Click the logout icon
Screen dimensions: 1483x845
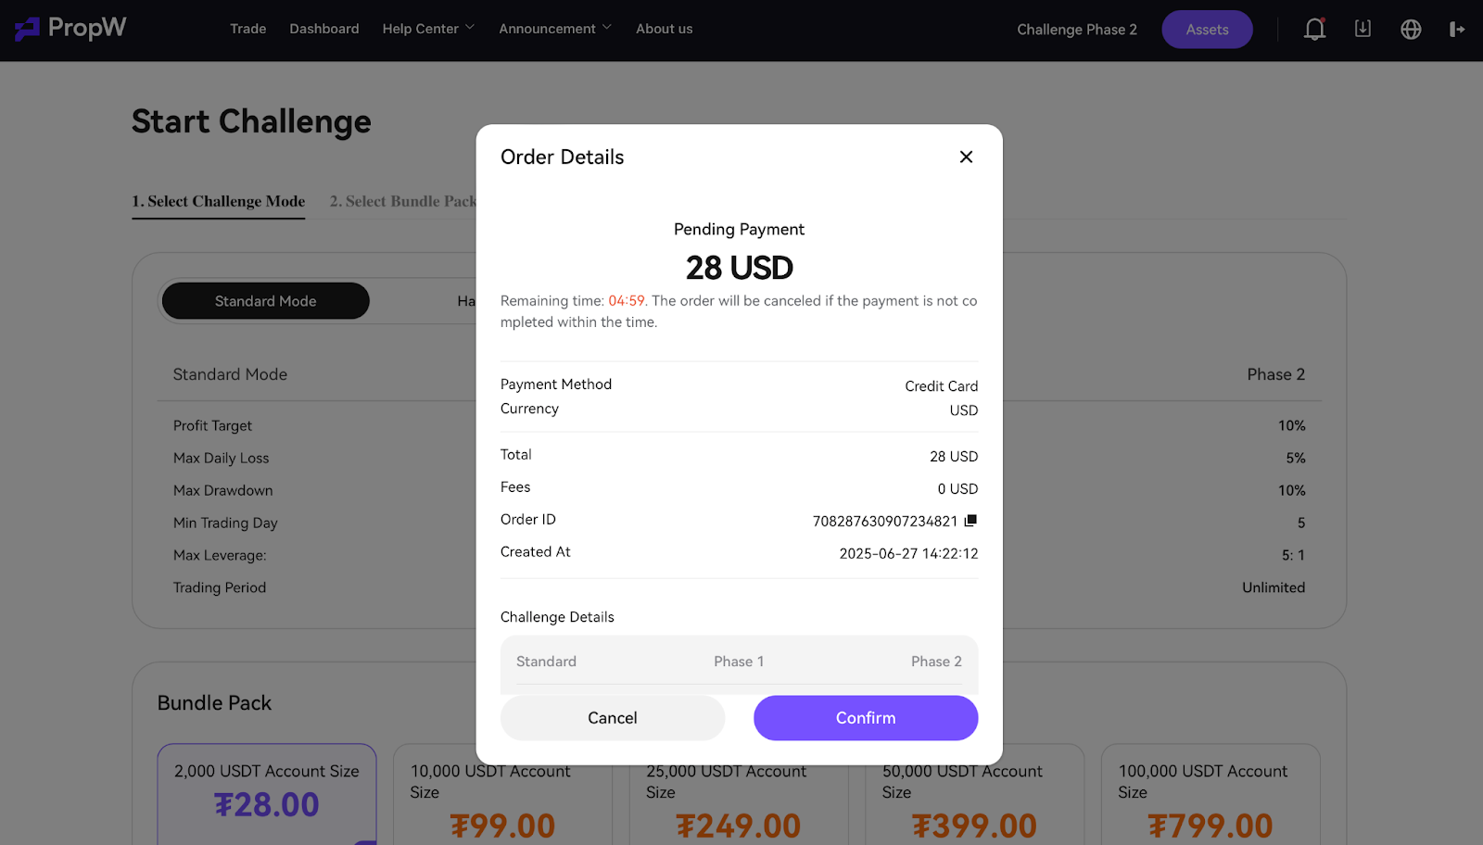1457,30
